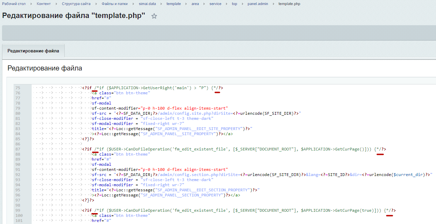Place cursor on code line 75
The height and width of the screenshot is (224, 436).
point(153,88)
